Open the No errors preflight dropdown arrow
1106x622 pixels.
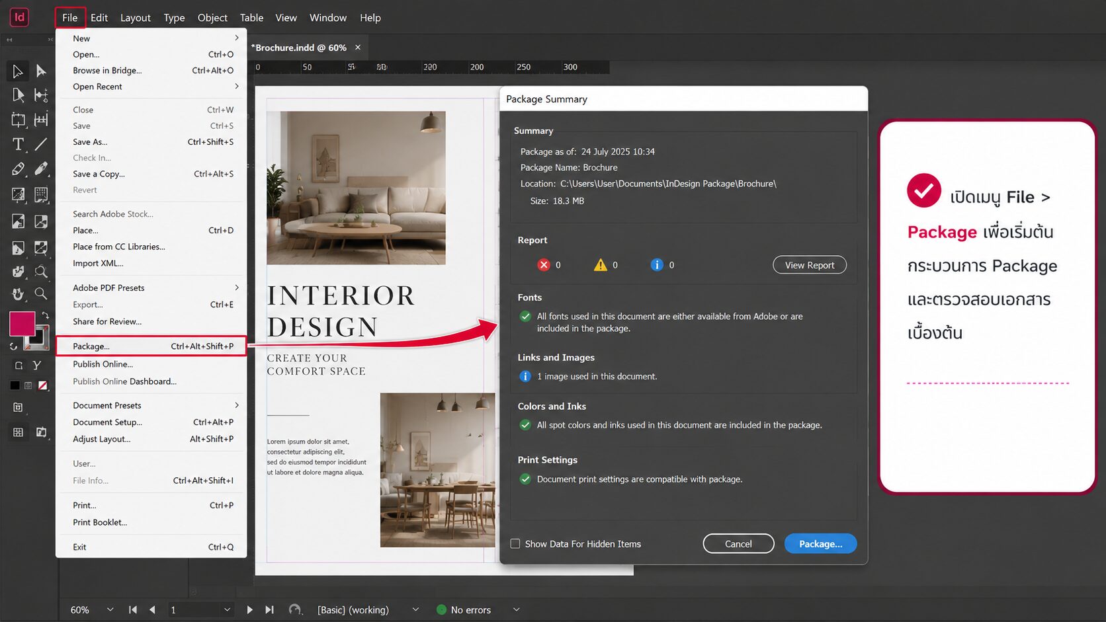[x=517, y=609]
